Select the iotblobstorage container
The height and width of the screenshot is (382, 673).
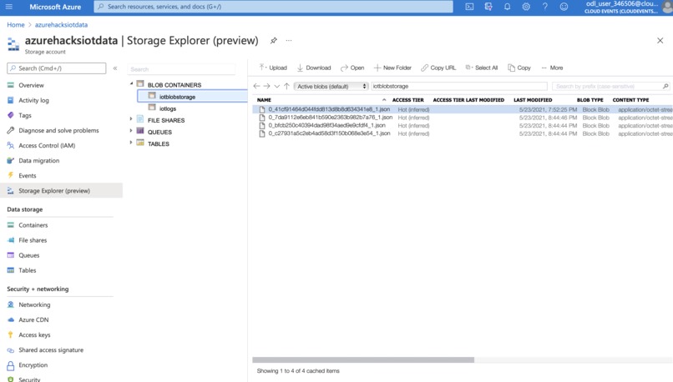click(x=192, y=97)
